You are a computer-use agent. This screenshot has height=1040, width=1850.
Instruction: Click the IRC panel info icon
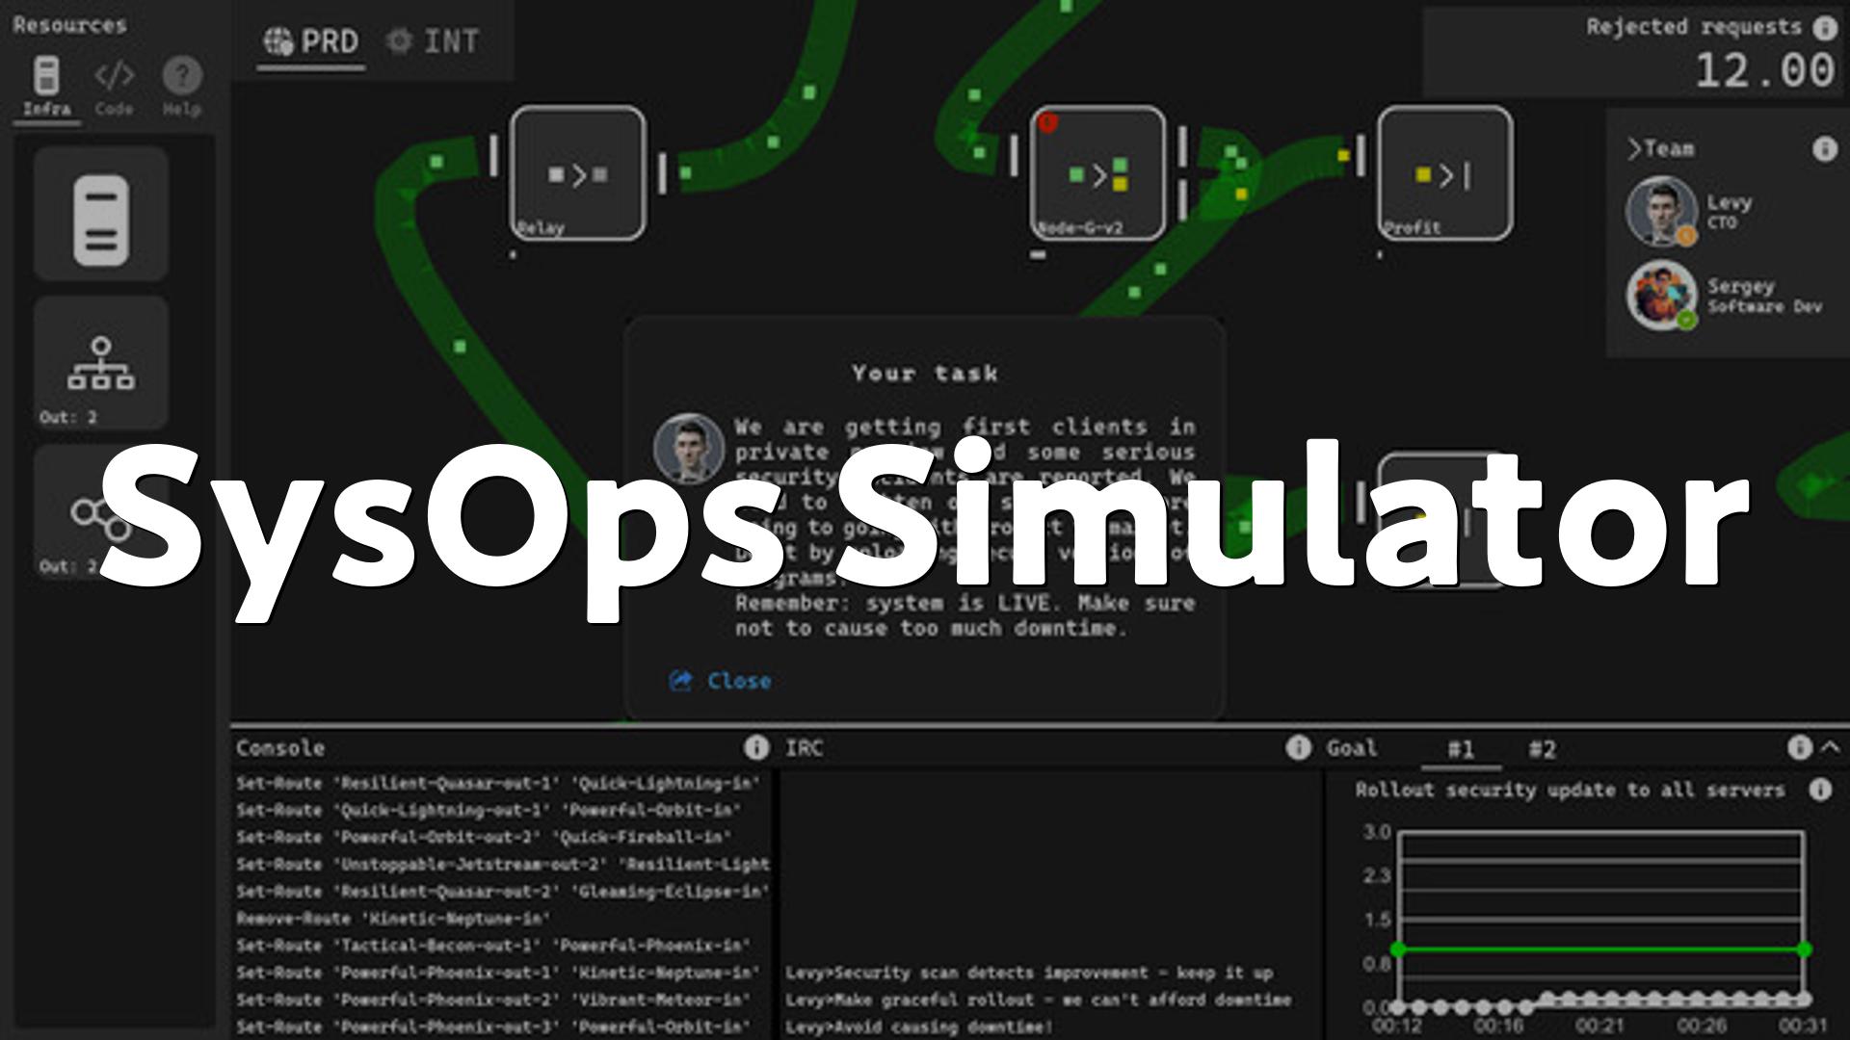1298,747
